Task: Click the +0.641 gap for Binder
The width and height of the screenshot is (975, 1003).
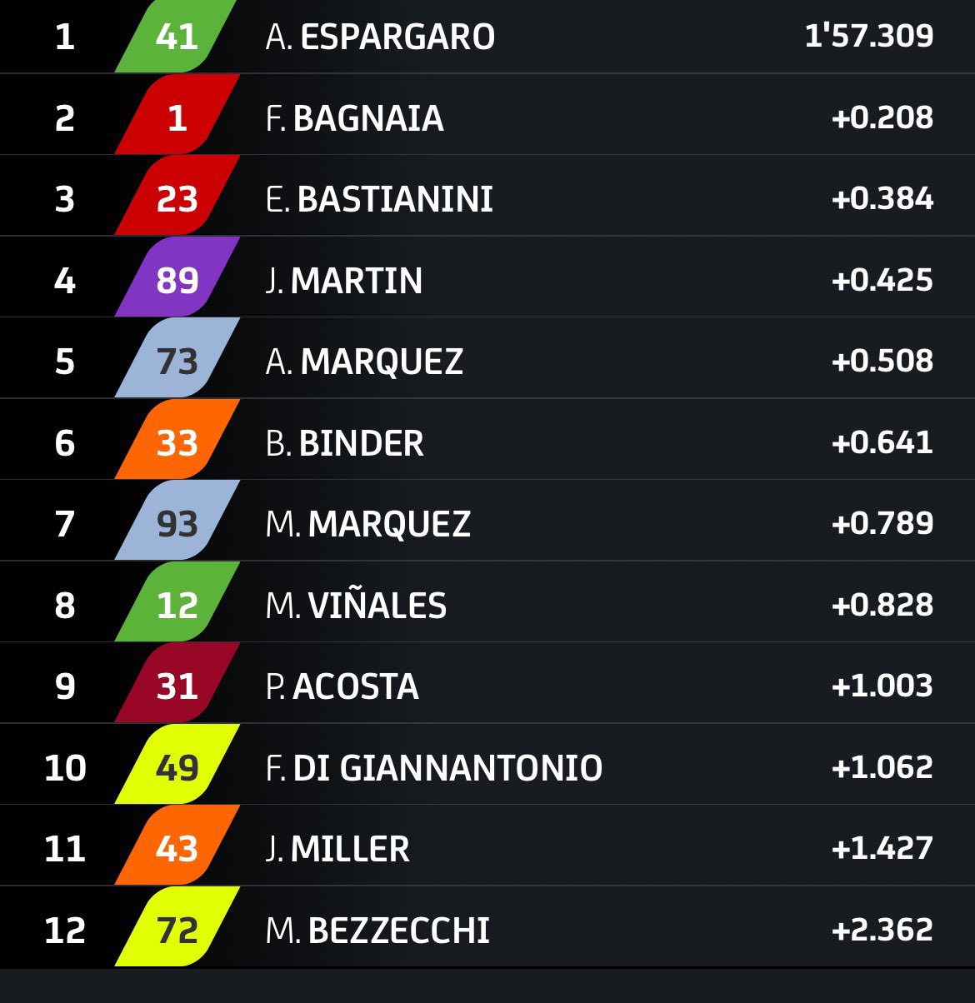Action: (x=882, y=442)
